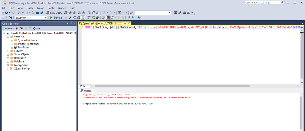
Task: Select the BluePrism database tree item
Action: pyautogui.click(x=23, y=47)
